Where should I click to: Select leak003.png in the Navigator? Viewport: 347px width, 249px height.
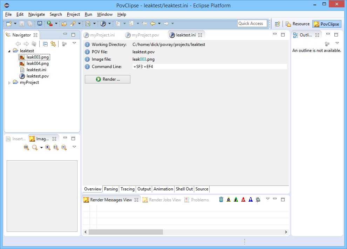point(34,57)
